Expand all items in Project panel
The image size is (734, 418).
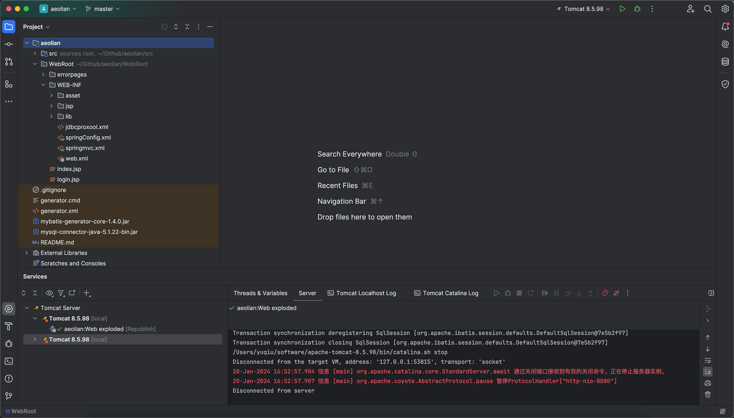pyautogui.click(x=176, y=27)
